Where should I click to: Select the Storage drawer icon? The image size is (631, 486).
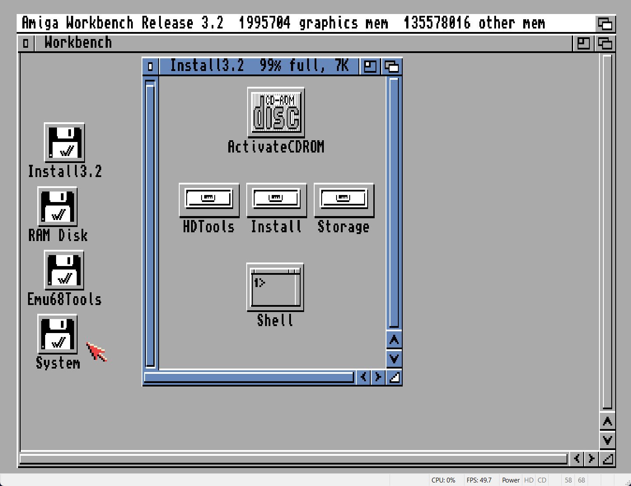pyautogui.click(x=344, y=200)
